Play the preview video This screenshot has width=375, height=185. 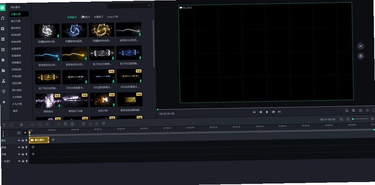click(x=267, y=112)
